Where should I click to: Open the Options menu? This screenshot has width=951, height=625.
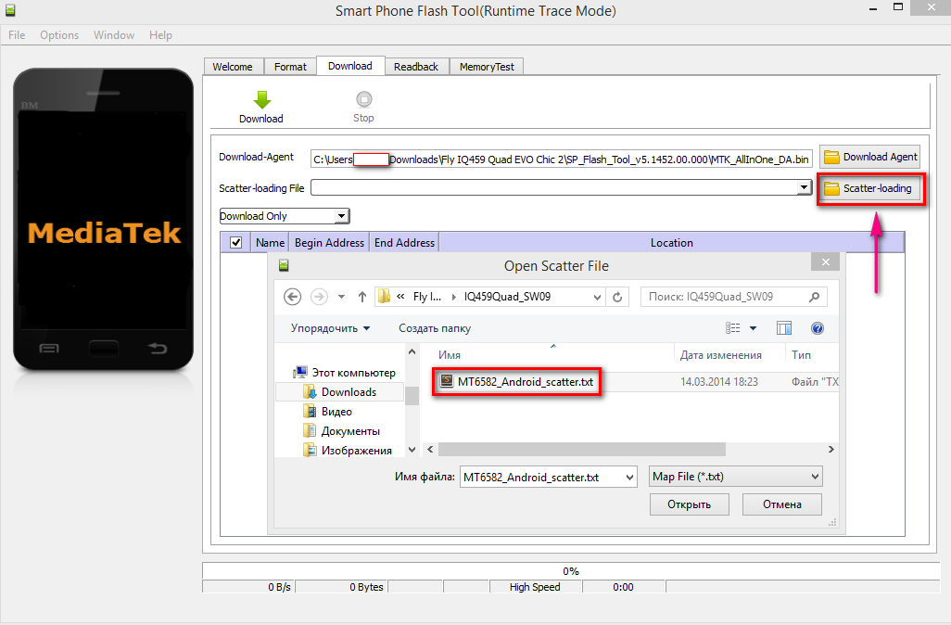pos(59,35)
